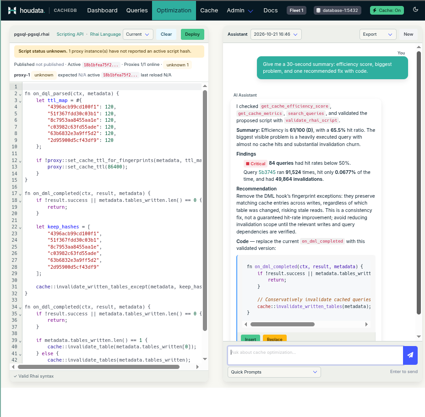Click line 1 in the code editor
The width and height of the screenshot is (425, 417).
(112, 87)
